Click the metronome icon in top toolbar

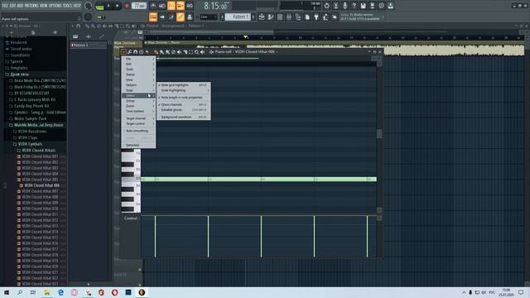[x=153, y=6]
